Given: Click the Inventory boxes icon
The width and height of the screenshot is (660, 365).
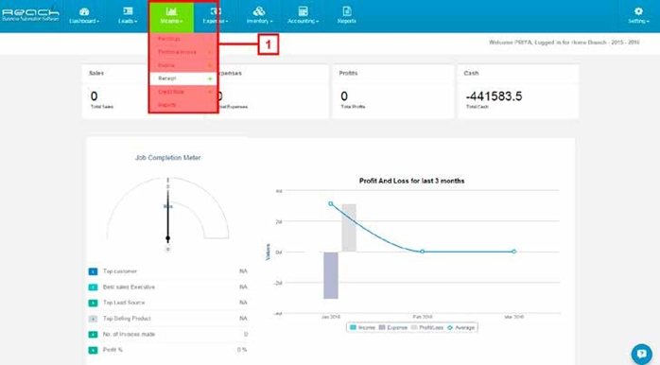Looking at the screenshot, I should (x=259, y=11).
